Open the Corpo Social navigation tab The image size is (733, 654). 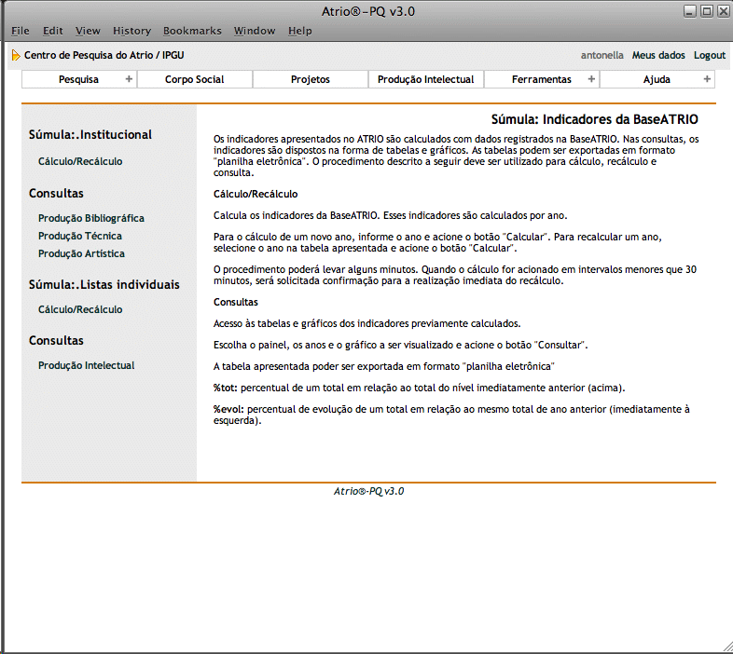(194, 79)
